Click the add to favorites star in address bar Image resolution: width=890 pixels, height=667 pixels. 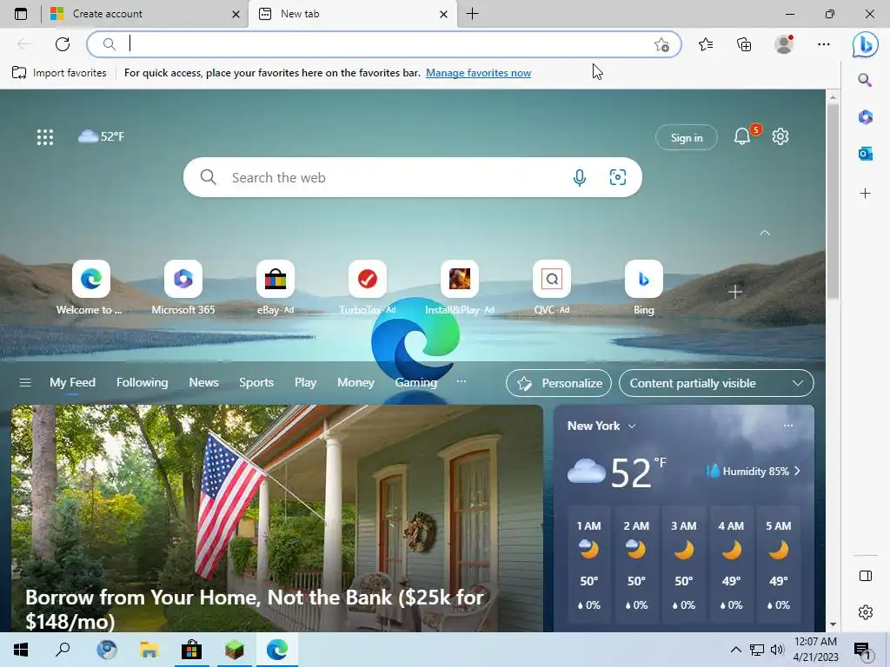point(661,45)
